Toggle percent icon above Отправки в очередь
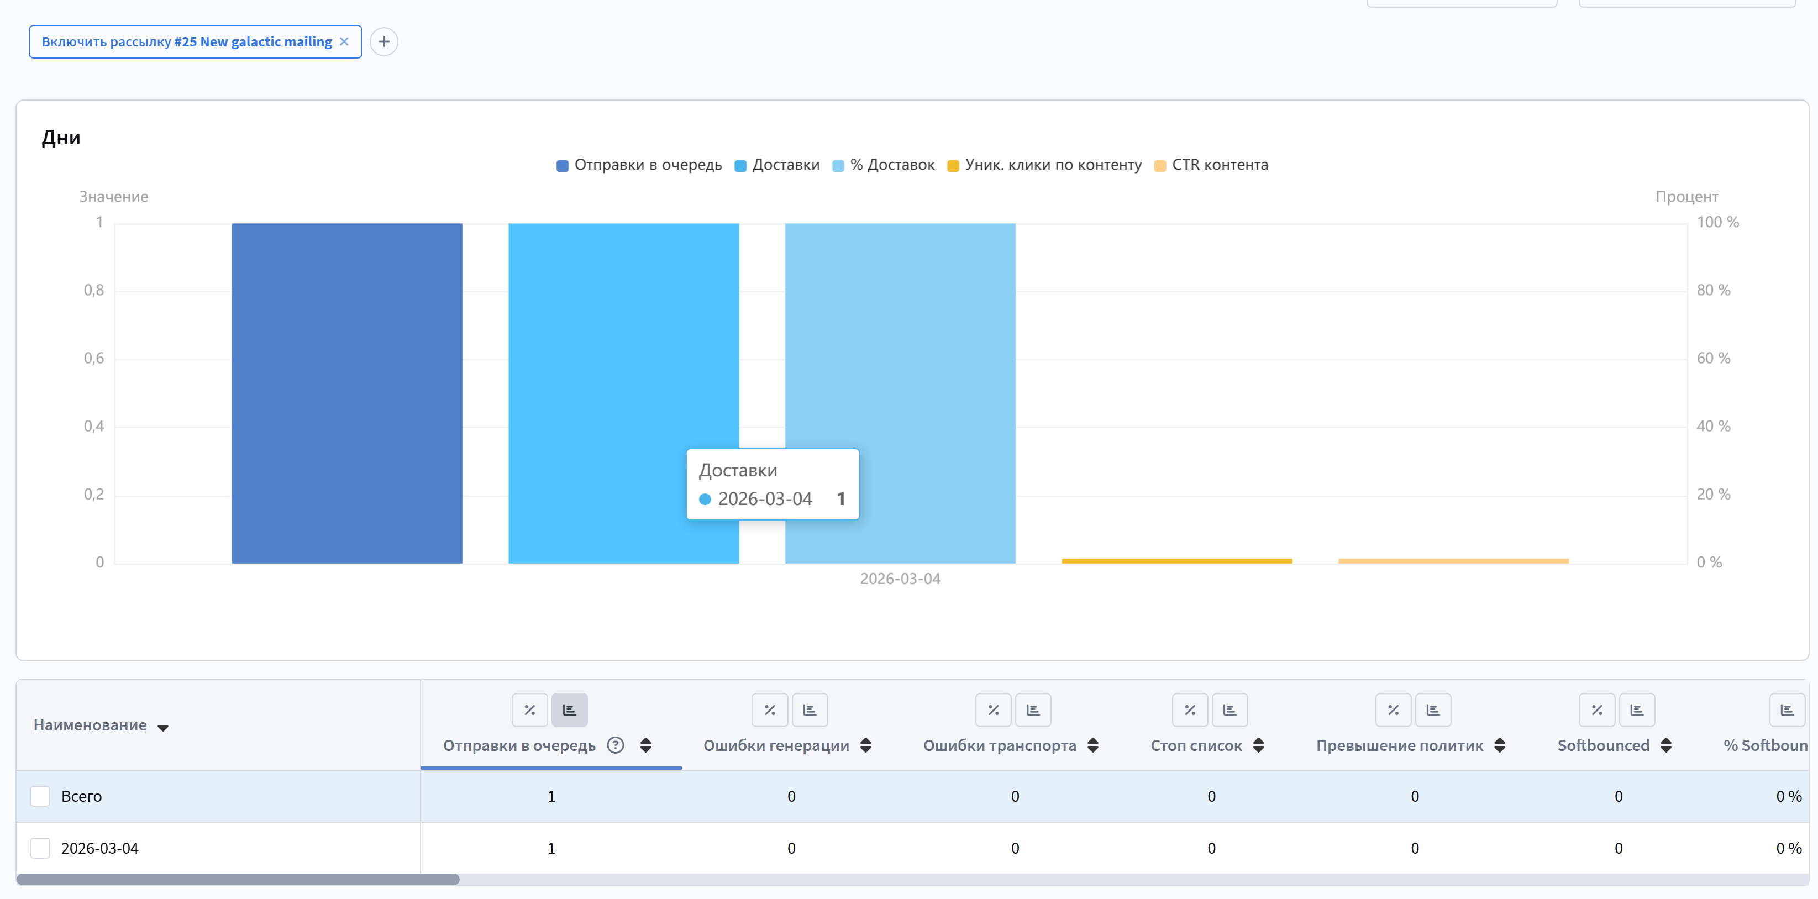The height and width of the screenshot is (899, 1818). (529, 710)
